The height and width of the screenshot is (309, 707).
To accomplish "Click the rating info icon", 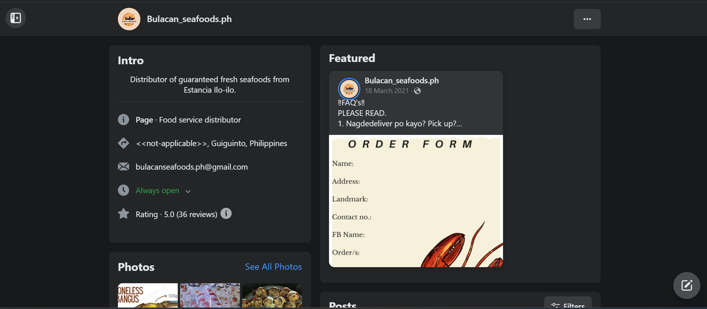I will pos(226,213).
